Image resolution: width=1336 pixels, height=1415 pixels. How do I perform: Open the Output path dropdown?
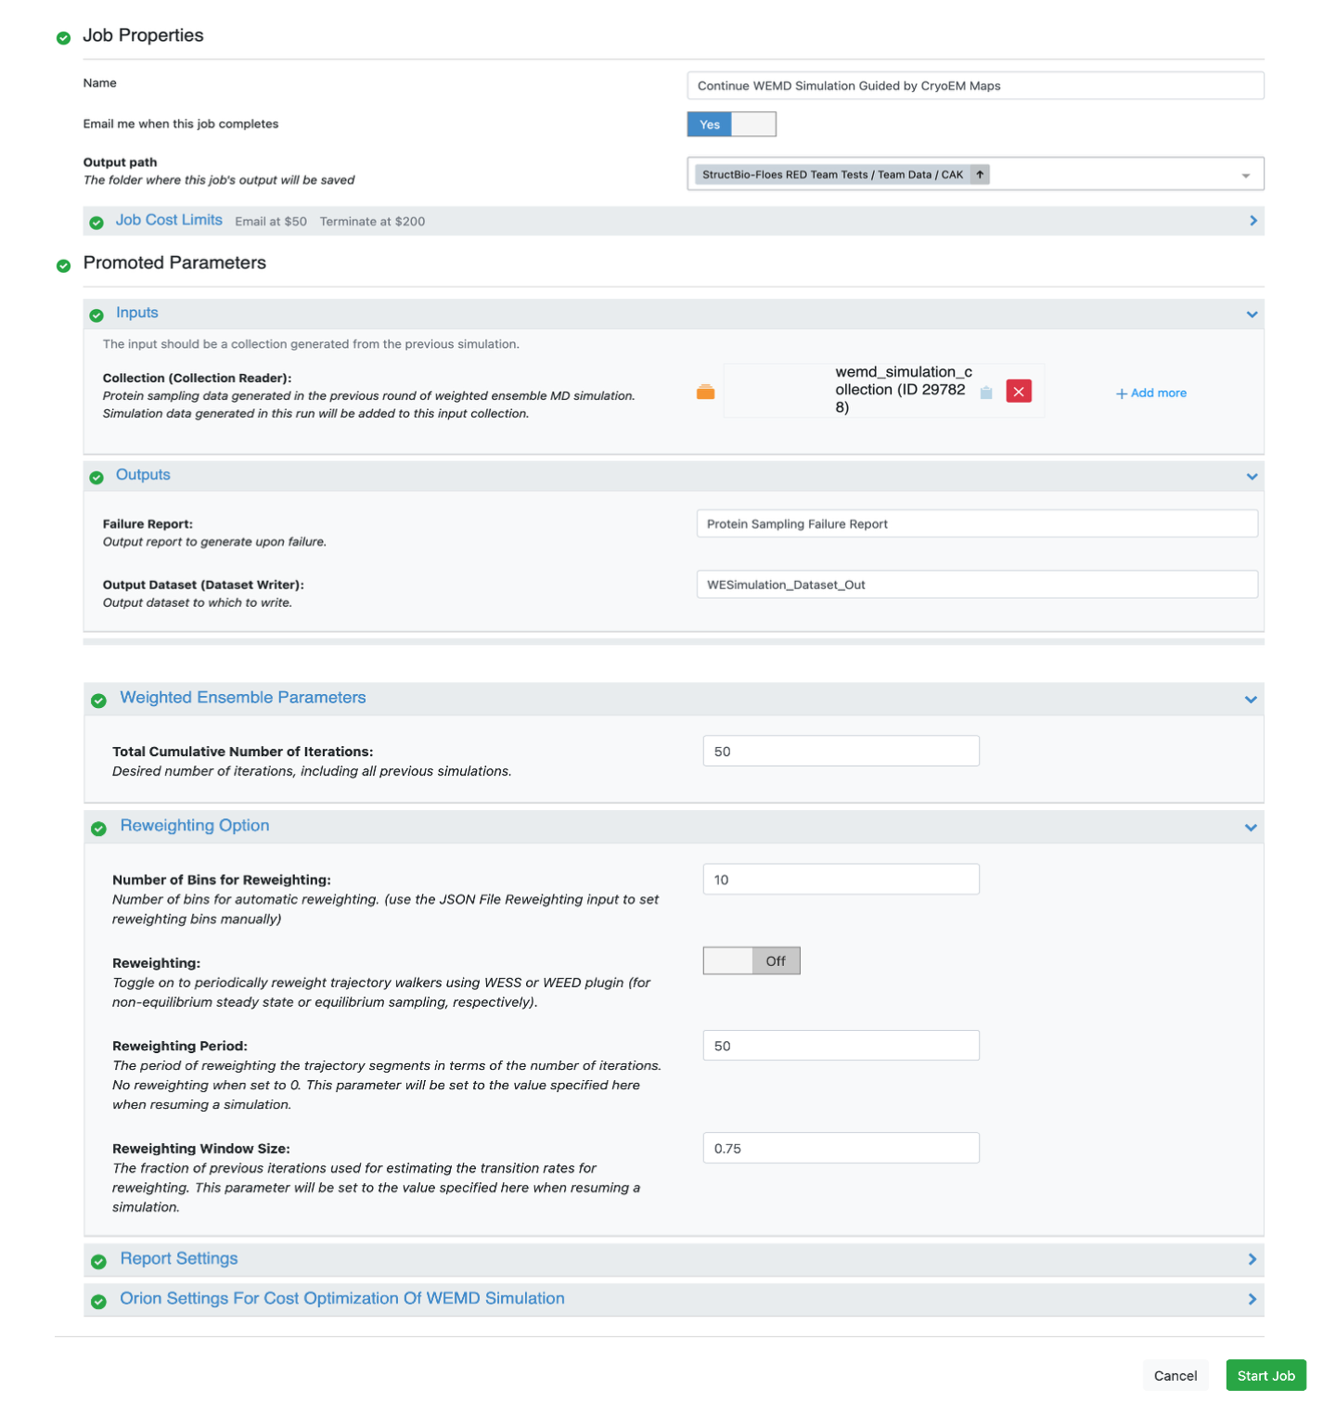pyautogui.click(x=1245, y=175)
